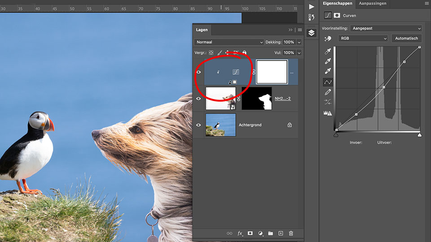This screenshot has width=431, height=242.
Task: Select the Lagen panel tab
Action: coord(202,30)
